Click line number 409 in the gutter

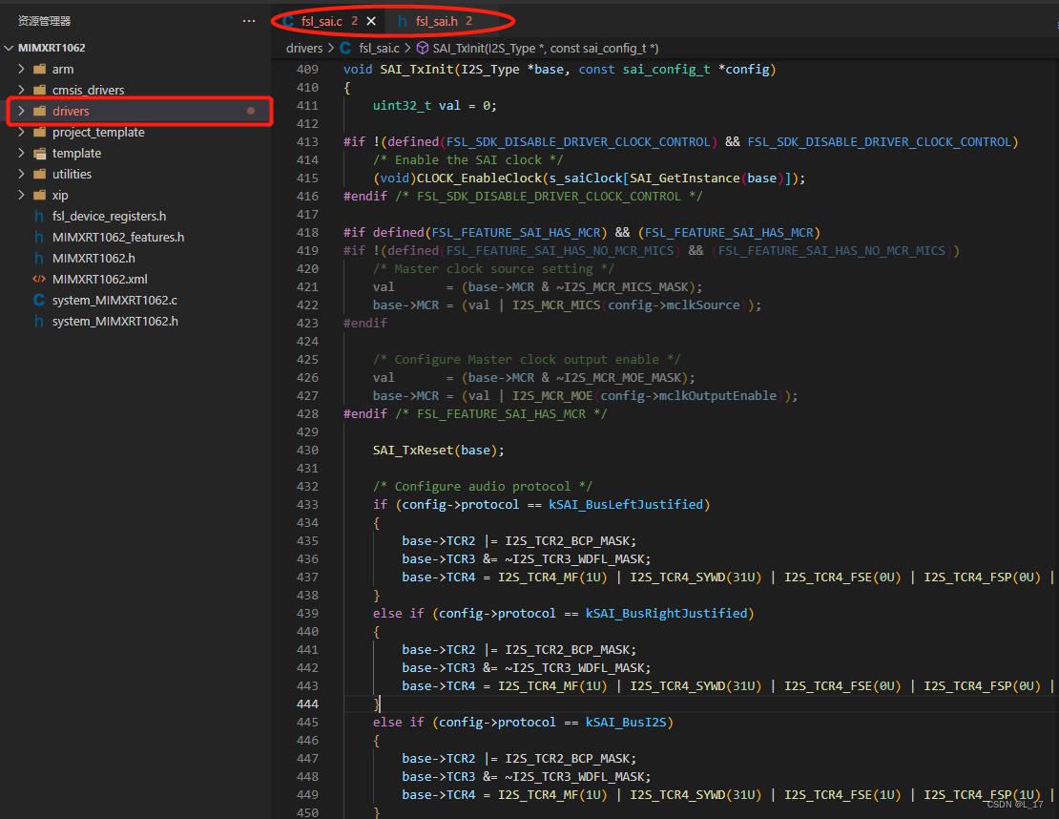tap(307, 69)
